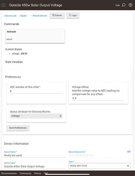The height and width of the screenshot is (176, 135).
Task: Click edit link for Device Network Id
Action: pos(129,151)
